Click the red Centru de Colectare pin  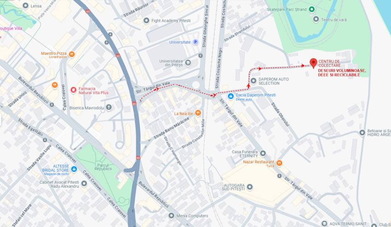pos(313,63)
